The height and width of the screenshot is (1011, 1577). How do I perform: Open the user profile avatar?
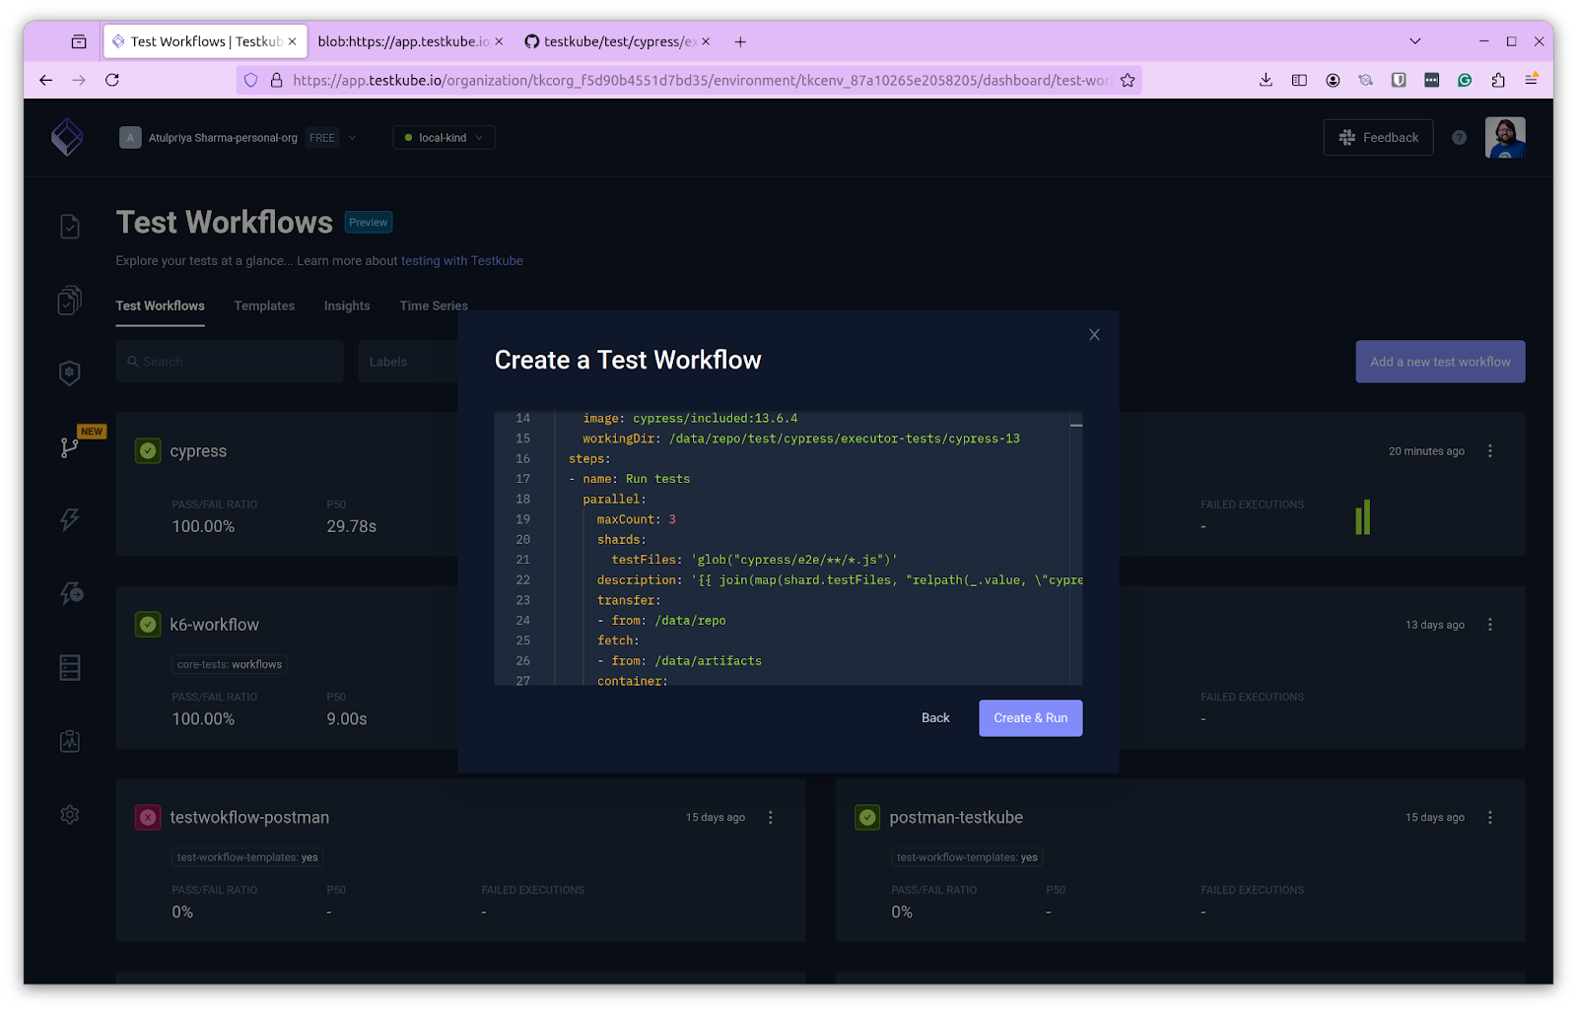[1505, 138]
